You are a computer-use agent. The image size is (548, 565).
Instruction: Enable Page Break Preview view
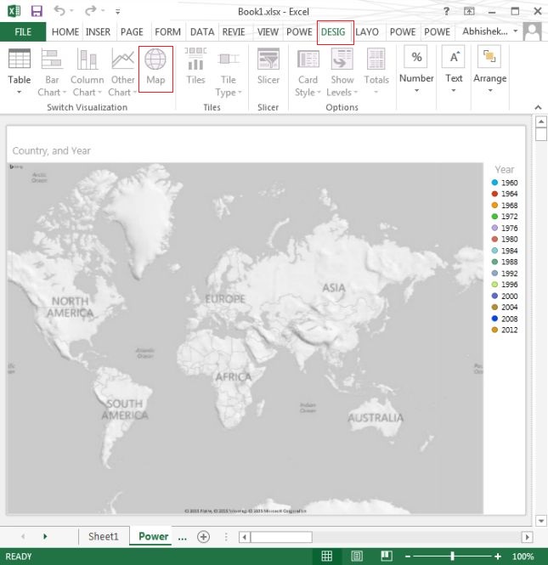387,557
